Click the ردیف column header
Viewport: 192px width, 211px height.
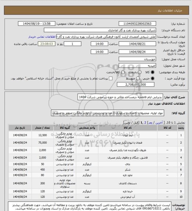[x=181, y=128]
